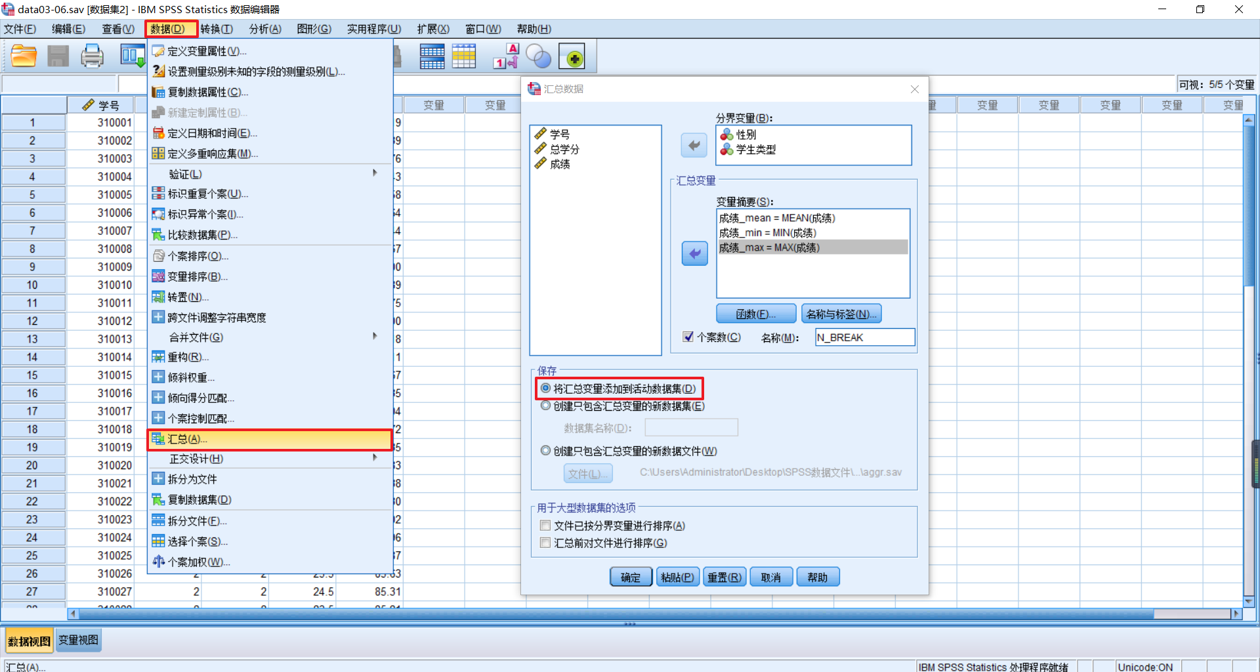
Task: Open 名称与标签 button
Action: tap(841, 314)
